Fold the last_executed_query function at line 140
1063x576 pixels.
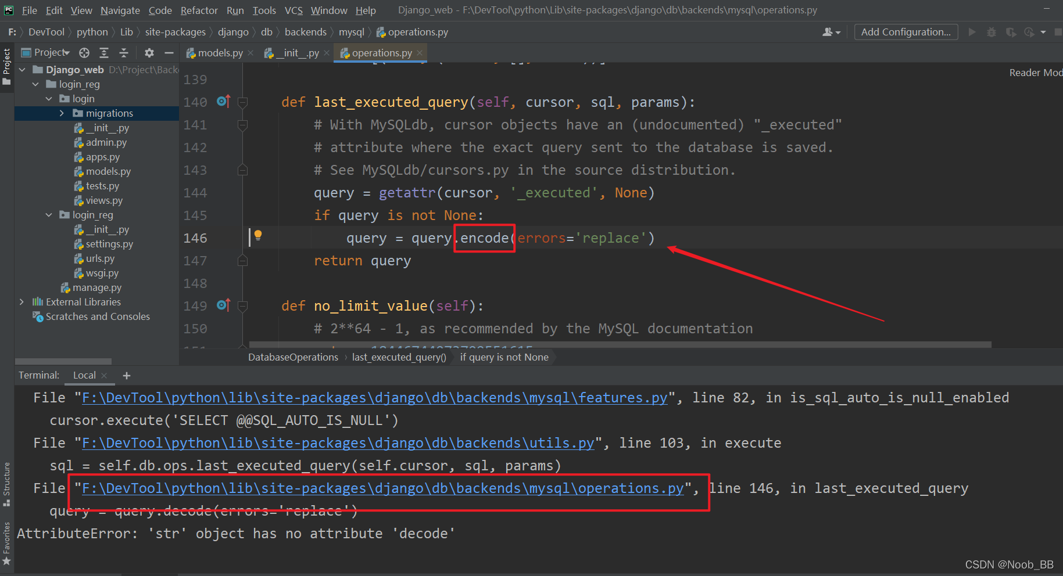(243, 102)
